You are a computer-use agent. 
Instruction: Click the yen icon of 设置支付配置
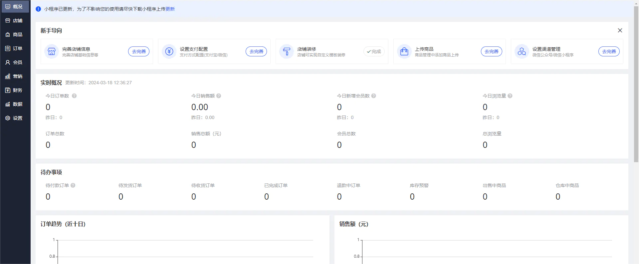pos(169,51)
